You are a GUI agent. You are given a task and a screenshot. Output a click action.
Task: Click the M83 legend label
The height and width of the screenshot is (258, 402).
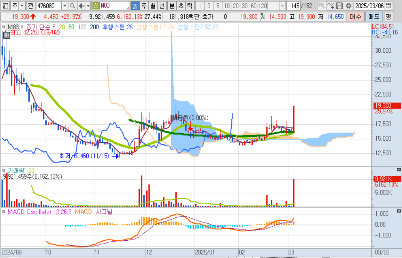coord(13,27)
